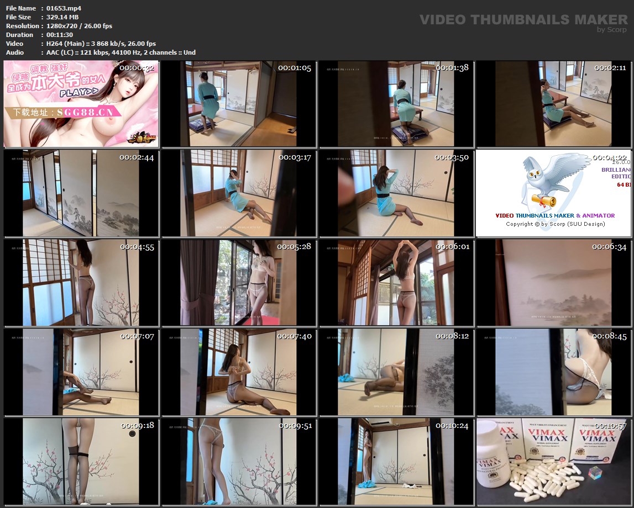Click the 00:10:24 timestamp label
This screenshot has height=508, width=634.
[x=452, y=426]
